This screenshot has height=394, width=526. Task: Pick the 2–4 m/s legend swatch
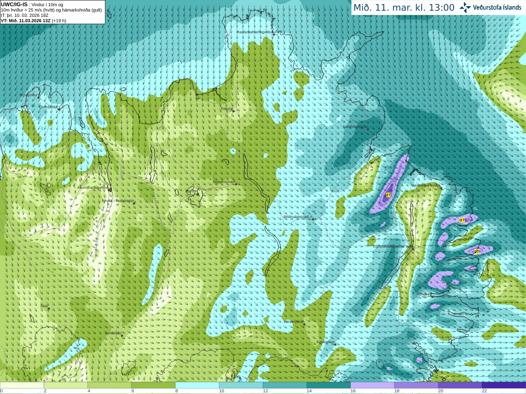point(66,385)
